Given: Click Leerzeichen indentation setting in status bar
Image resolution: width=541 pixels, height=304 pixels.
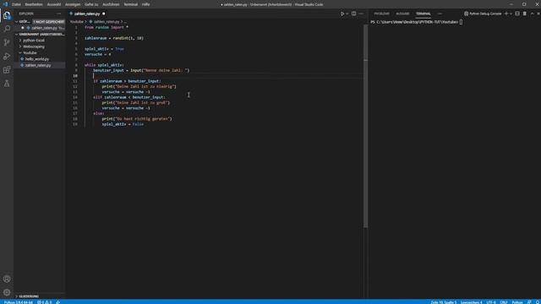Looking at the screenshot, I should (x=472, y=302).
